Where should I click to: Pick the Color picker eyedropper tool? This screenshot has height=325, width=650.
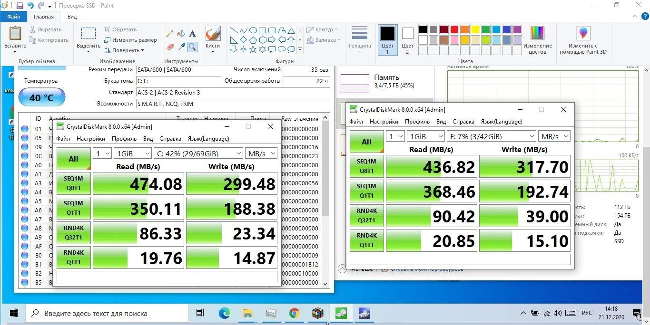181,47
